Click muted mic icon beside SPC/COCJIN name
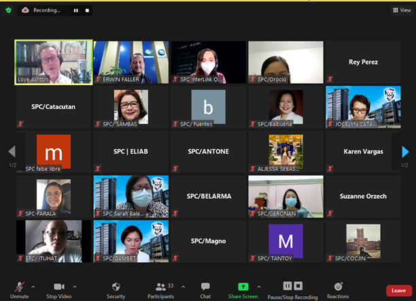 click(x=330, y=258)
